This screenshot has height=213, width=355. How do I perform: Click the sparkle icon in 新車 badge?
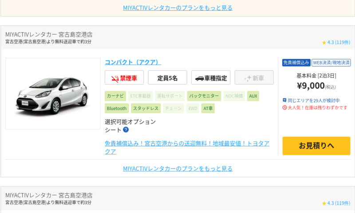coord(248,79)
